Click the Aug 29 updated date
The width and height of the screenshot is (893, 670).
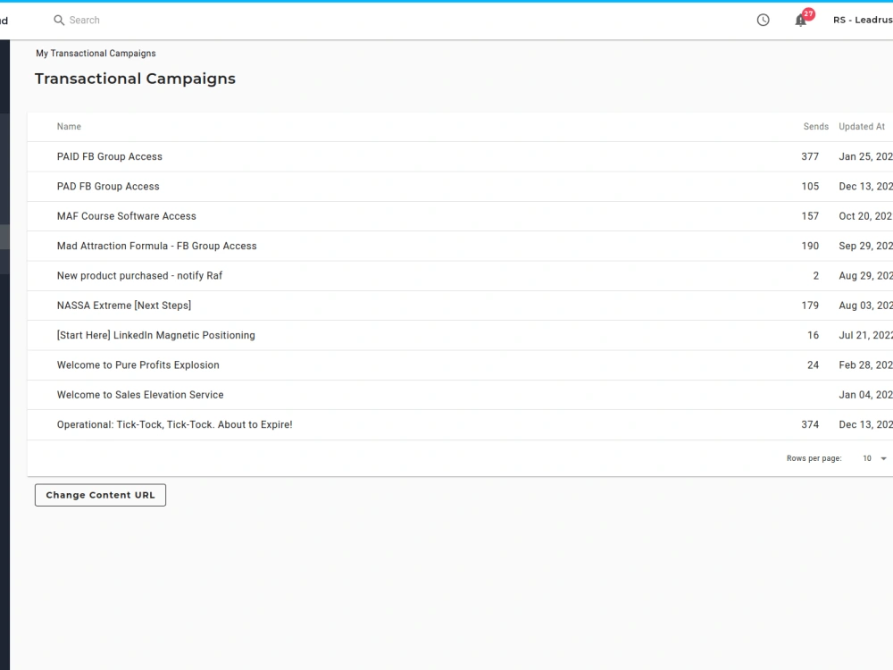tap(865, 276)
